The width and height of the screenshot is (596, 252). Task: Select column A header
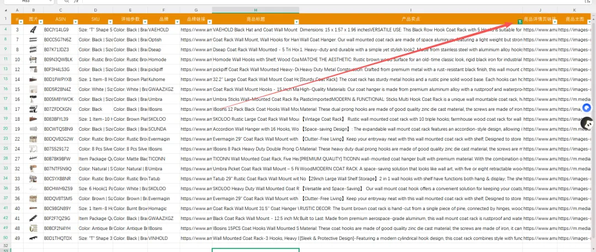point(17,9)
